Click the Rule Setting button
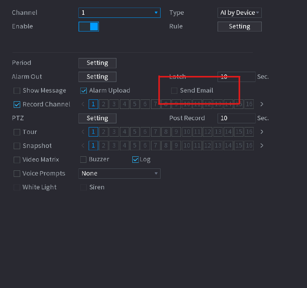 coord(239,27)
